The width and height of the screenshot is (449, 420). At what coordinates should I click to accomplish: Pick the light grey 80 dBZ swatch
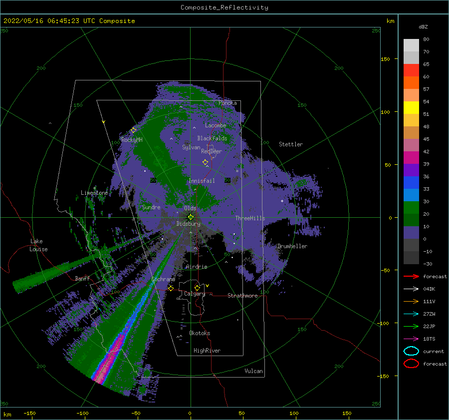(411, 45)
